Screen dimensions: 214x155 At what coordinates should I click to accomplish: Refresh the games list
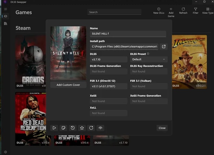point(183,11)
